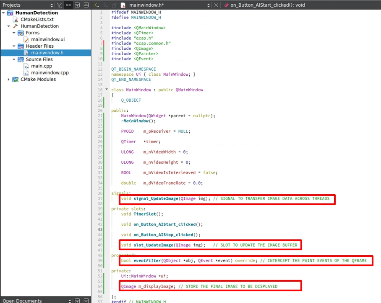Click the Q_OBJECT macro
381x303 pixels.
pos(131,100)
